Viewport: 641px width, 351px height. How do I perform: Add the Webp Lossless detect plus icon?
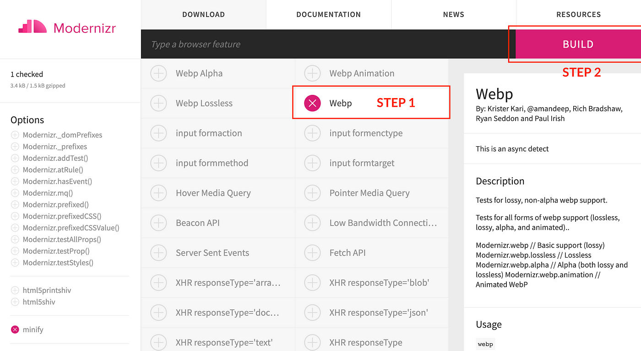[158, 103]
